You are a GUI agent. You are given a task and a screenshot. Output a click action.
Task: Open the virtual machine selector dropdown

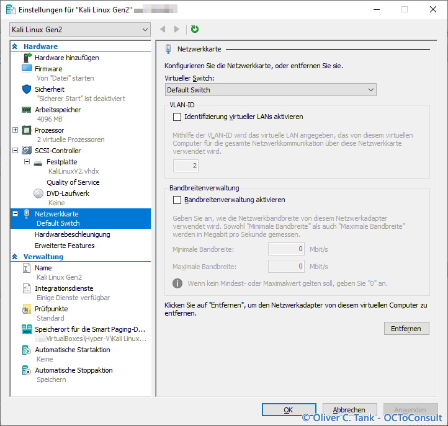pos(80,30)
